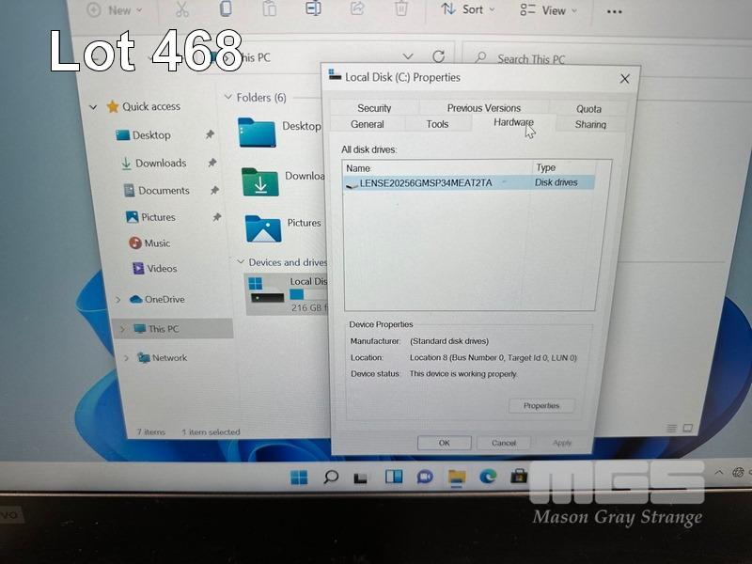752x564 pixels.
Task: Collapse the Quick access tree node
Action: (93, 107)
